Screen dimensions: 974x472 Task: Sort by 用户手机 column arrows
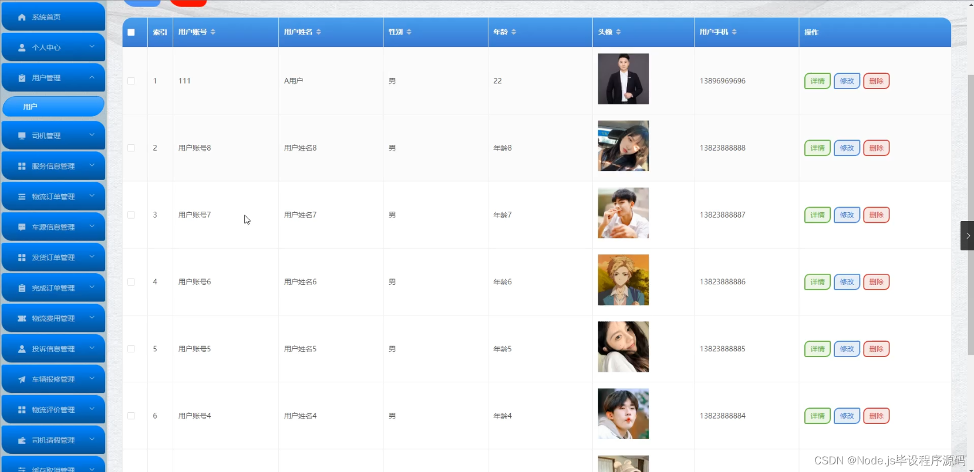click(734, 32)
